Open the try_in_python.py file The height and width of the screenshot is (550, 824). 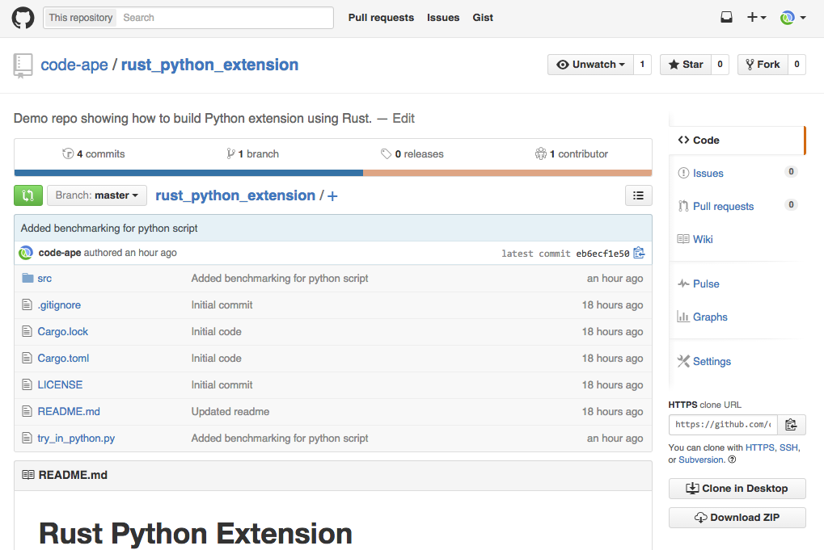point(76,439)
